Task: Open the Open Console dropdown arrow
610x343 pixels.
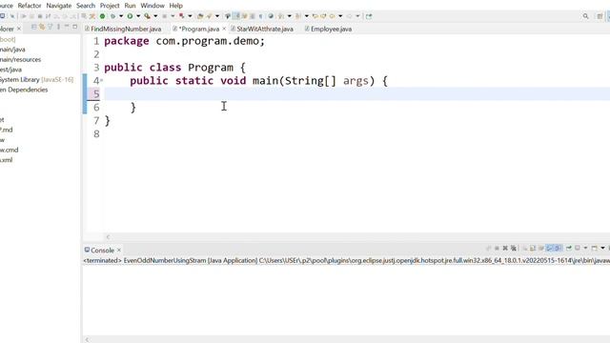Action: point(603,248)
